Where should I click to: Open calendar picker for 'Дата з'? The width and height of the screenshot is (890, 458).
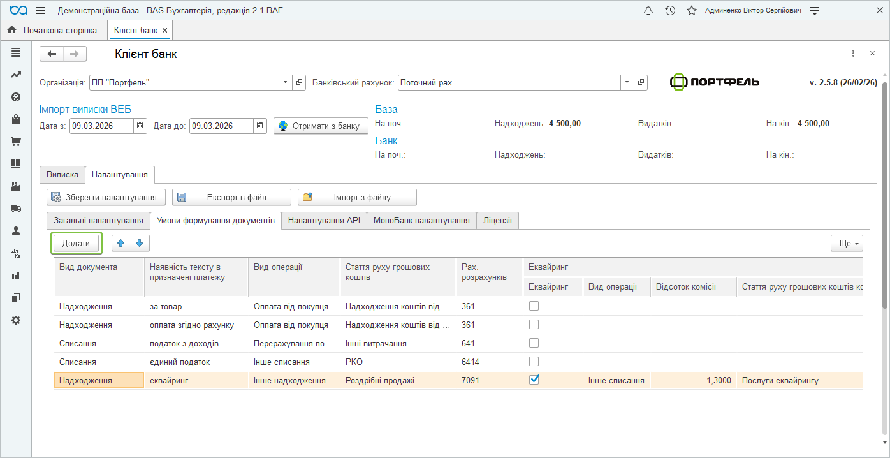(x=141, y=126)
